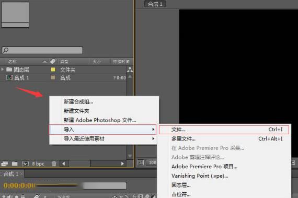Select Vanishing Point (.vpe)... import option

pos(224,176)
